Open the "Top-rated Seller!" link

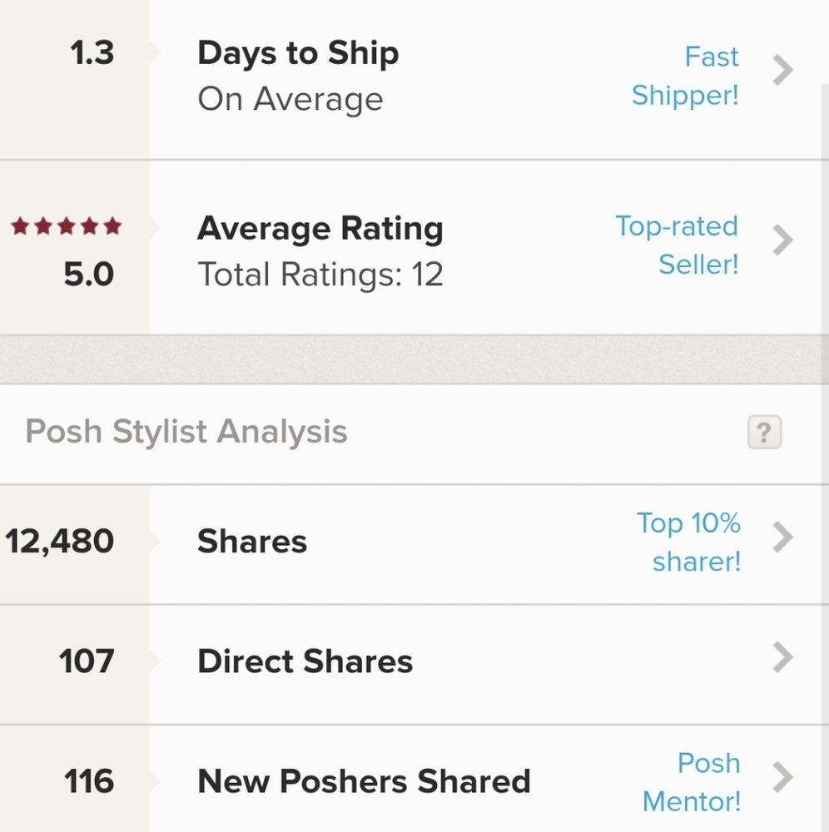(x=677, y=245)
